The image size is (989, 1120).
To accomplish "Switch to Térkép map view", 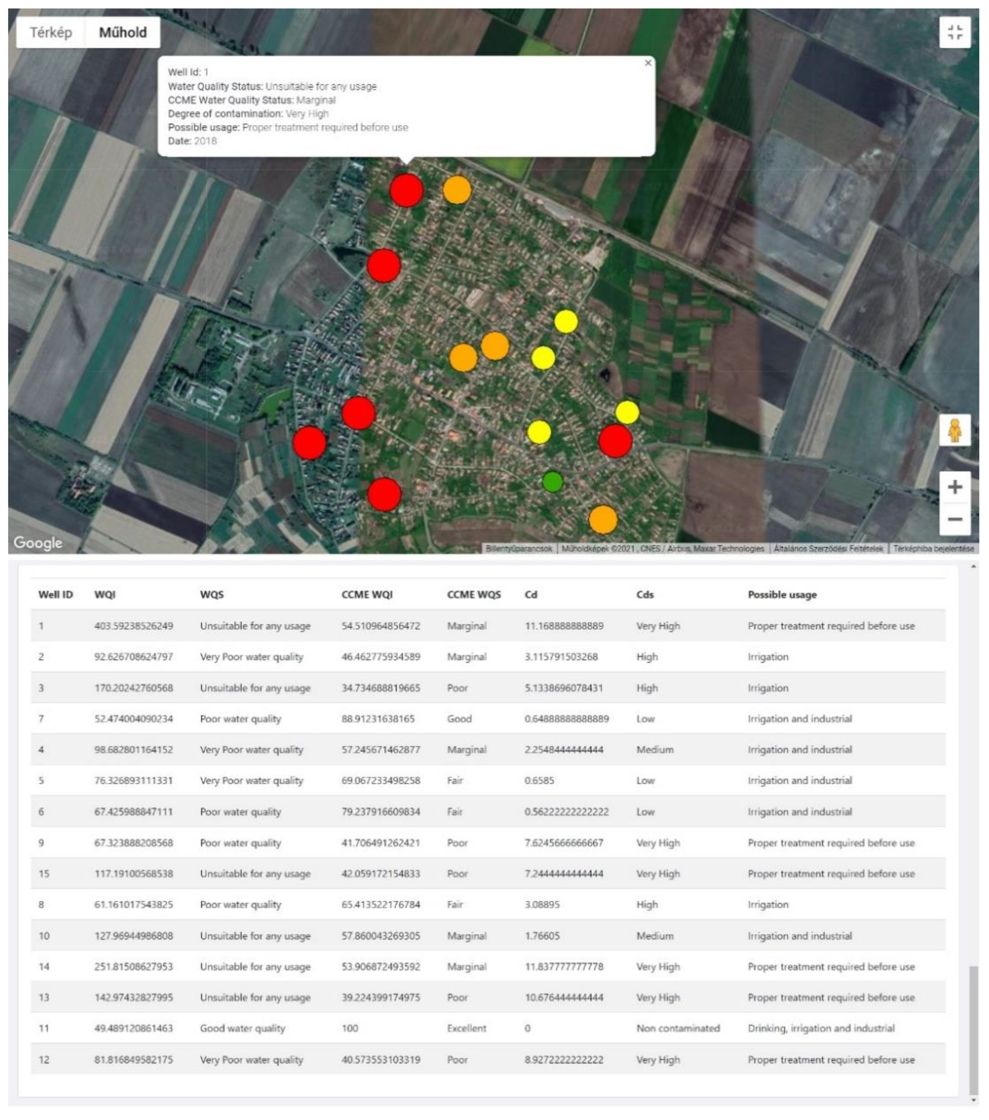I will (x=51, y=32).
